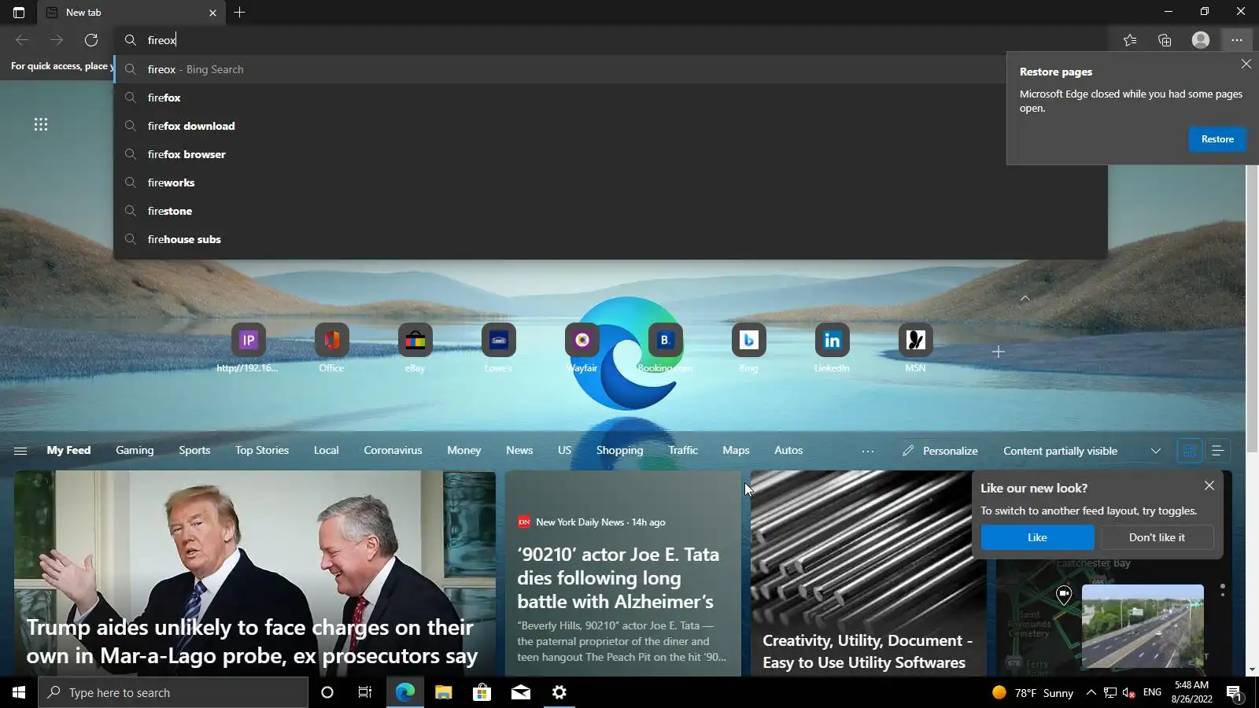This screenshot has width=1259, height=708.
Task: Close the Restore pages notification
Action: pyautogui.click(x=1246, y=64)
